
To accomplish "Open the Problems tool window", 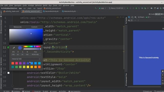I will (x=16, y=91).
